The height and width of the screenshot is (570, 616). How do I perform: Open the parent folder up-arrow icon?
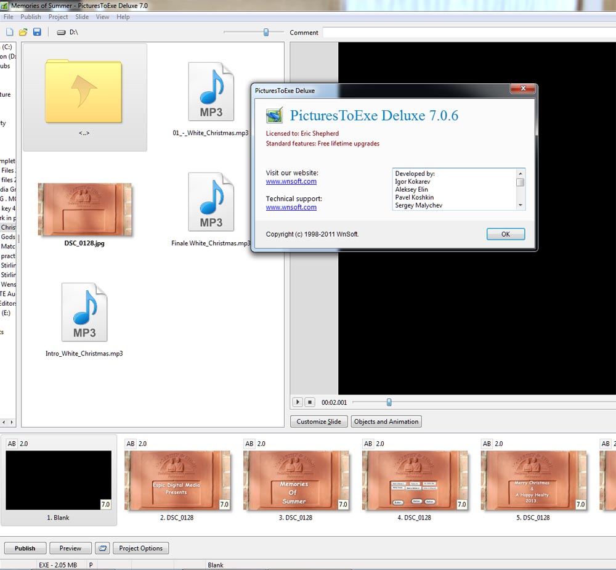[x=84, y=91]
